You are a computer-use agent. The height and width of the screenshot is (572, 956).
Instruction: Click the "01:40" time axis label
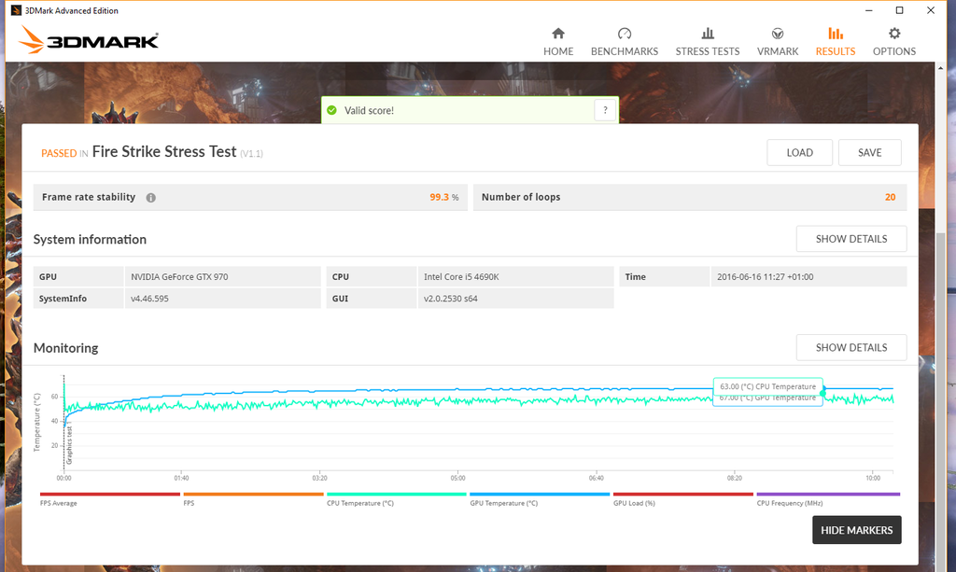pyautogui.click(x=181, y=478)
